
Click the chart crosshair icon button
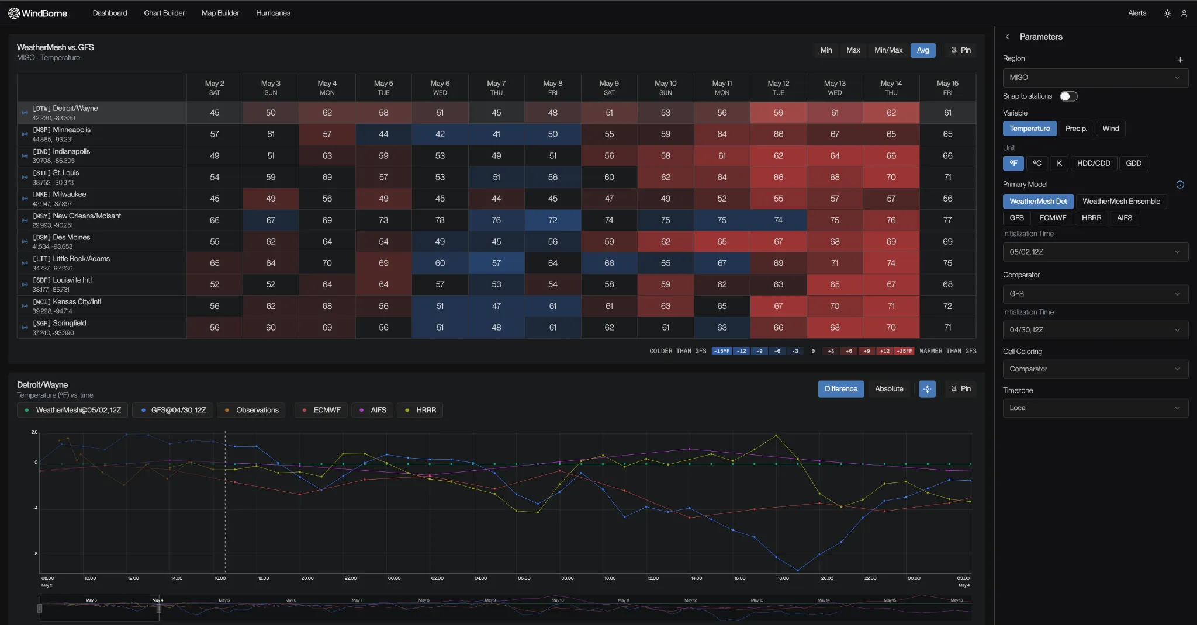tap(927, 389)
